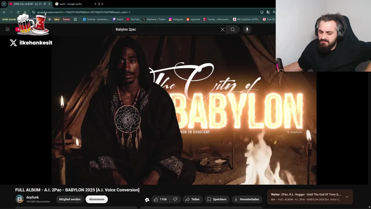Click the search magnifier button
Screen dimensions: 371x209
232,29
